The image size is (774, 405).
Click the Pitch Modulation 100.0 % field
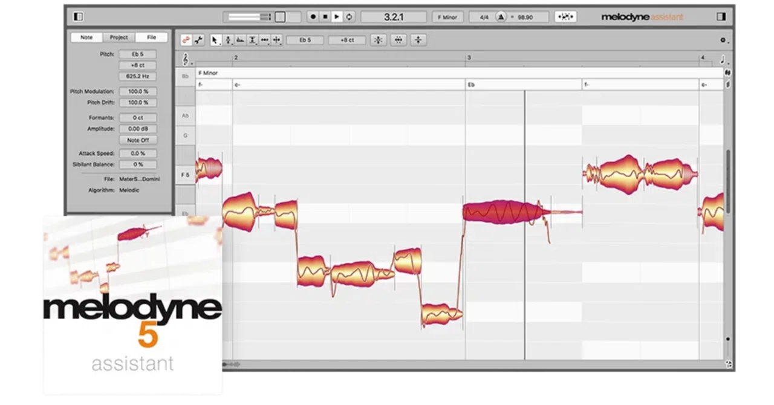138,91
